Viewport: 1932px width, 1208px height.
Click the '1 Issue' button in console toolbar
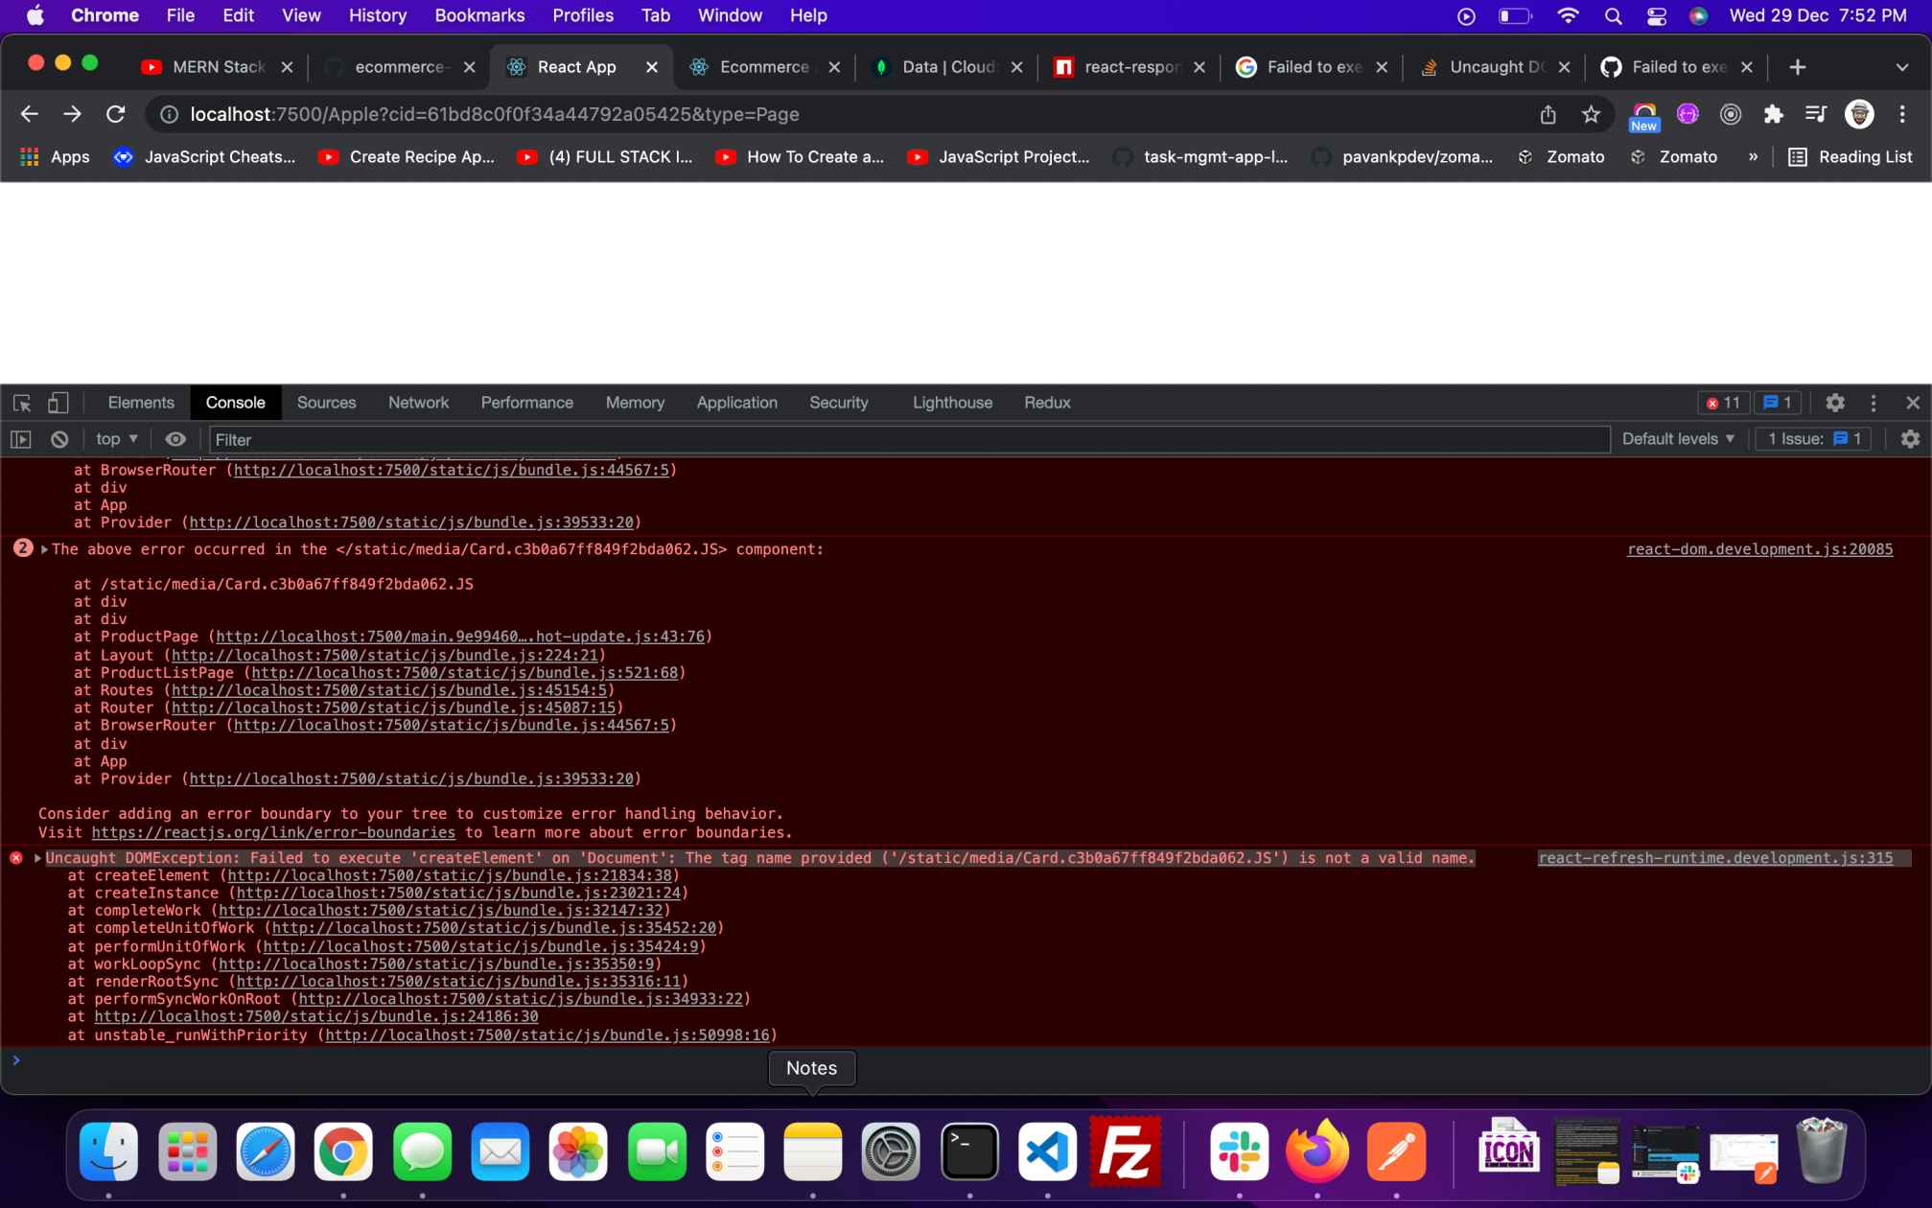click(x=1814, y=439)
